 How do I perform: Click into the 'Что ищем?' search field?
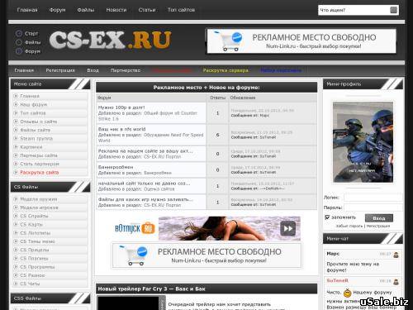tap(354, 10)
